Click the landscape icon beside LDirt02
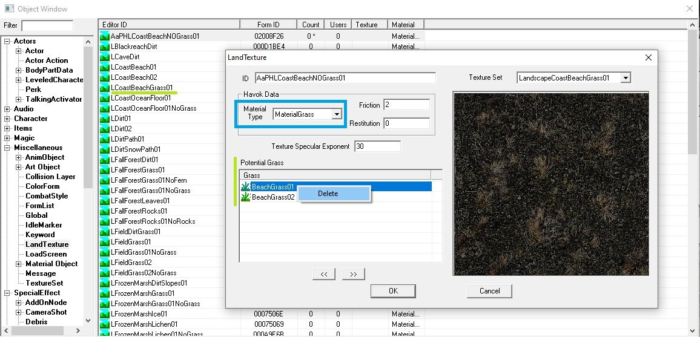The width and height of the screenshot is (700, 337). [105, 128]
